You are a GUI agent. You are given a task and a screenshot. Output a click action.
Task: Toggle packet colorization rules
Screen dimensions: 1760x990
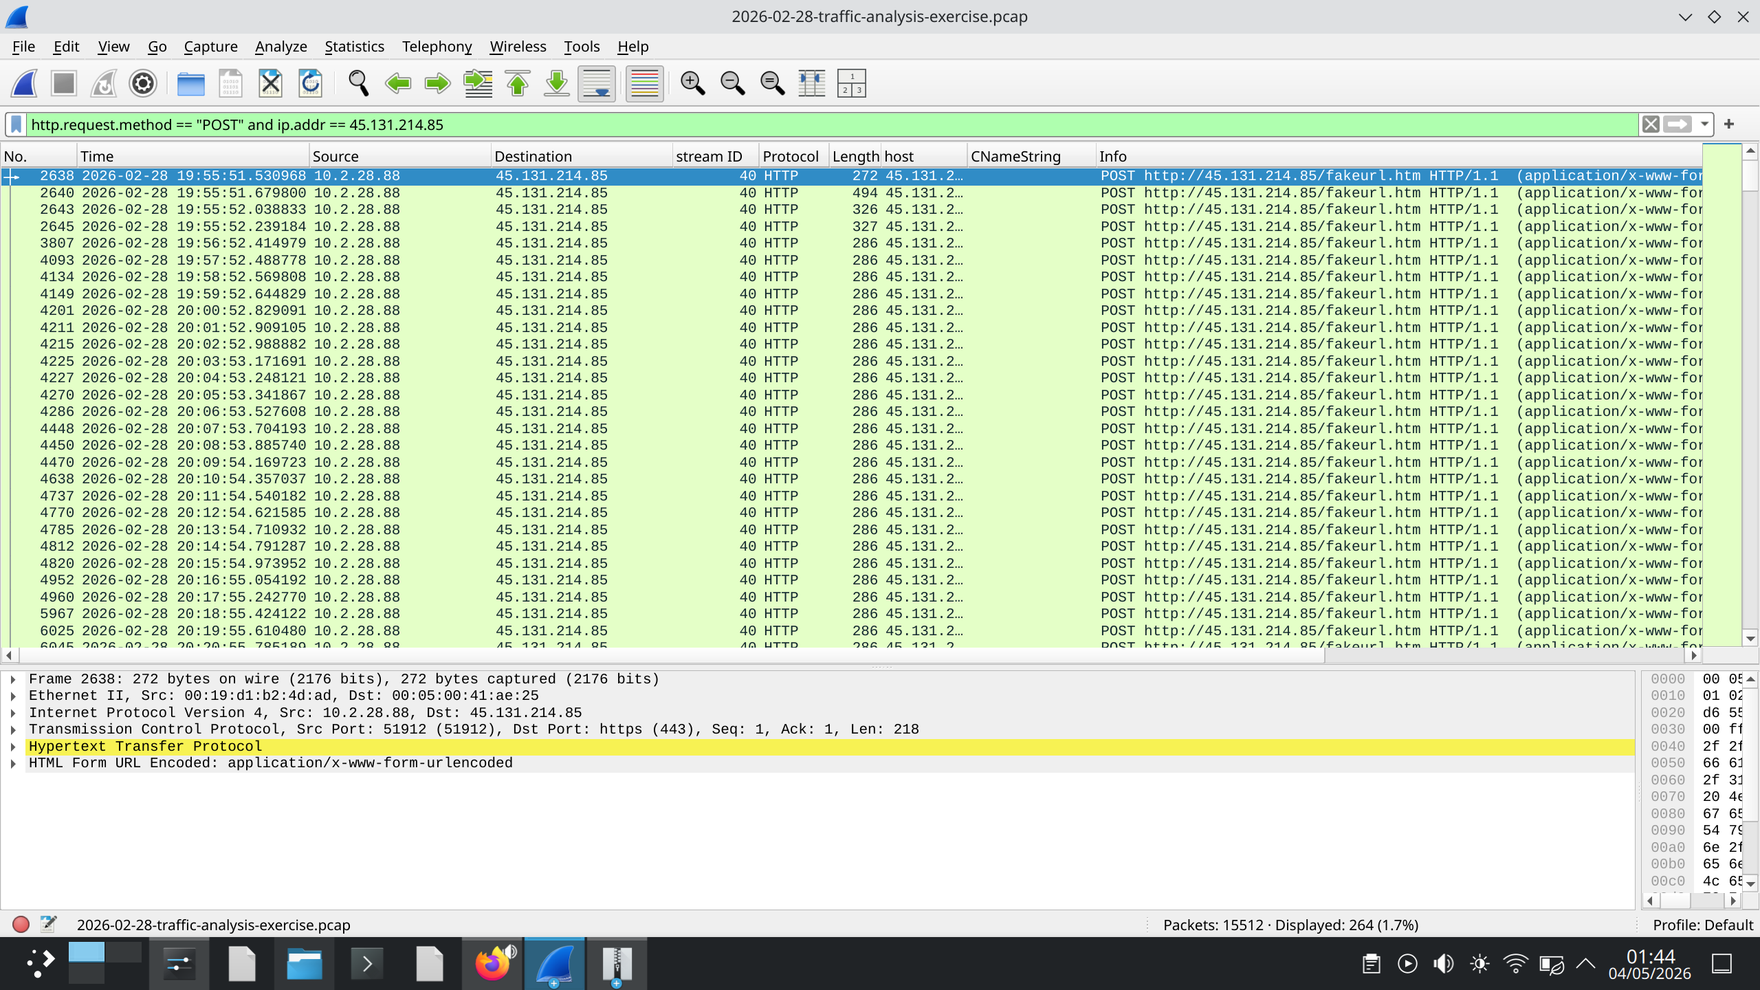tap(644, 84)
